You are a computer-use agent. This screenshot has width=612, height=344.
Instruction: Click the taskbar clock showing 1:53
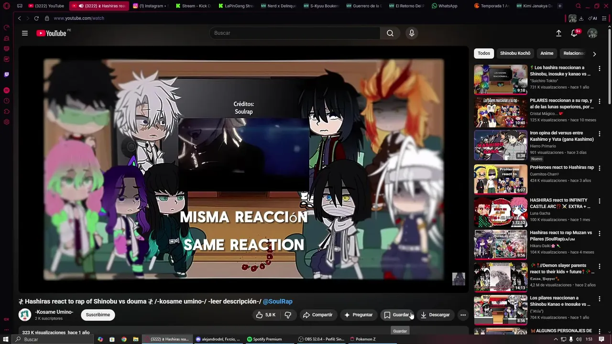click(589, 339)
